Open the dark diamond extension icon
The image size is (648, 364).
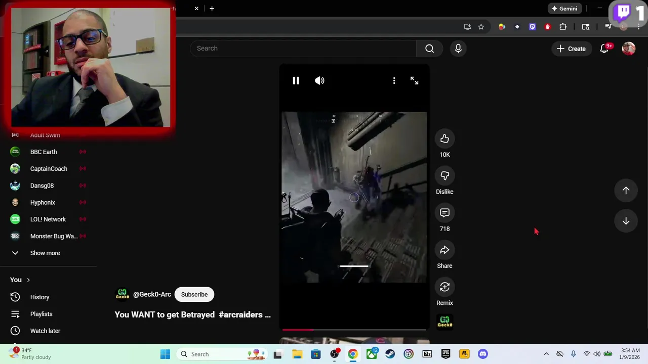click(517, 27)
